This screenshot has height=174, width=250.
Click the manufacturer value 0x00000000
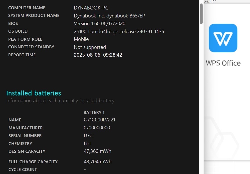click(x=97, y=128)
